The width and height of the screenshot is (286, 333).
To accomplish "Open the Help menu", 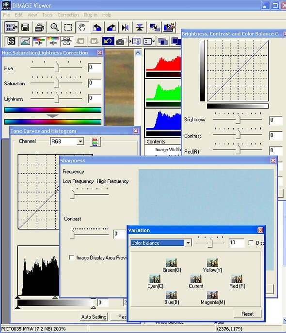I will tap(107, 15).
